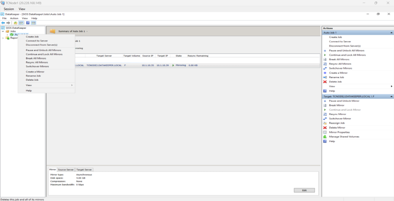Click the Pause and Unlock Mirror icon in Target section
The height and width of the screenshot is (201, 394).
[325, 101]
